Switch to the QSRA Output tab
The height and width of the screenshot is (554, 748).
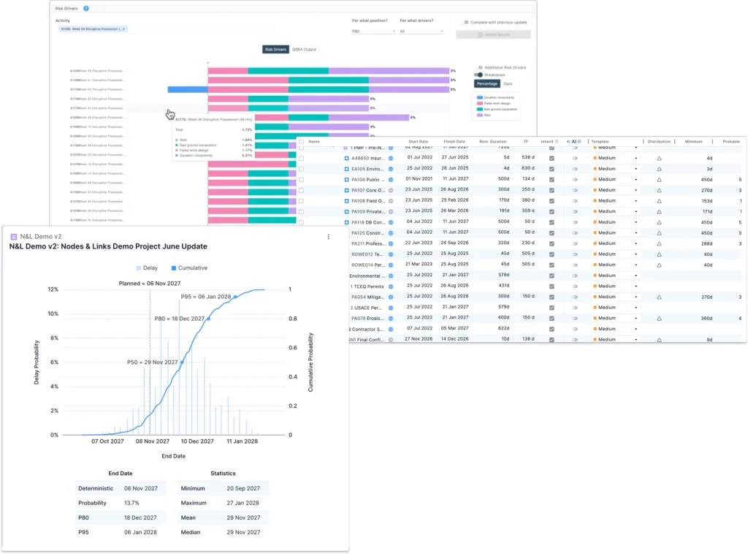[304, 50]
